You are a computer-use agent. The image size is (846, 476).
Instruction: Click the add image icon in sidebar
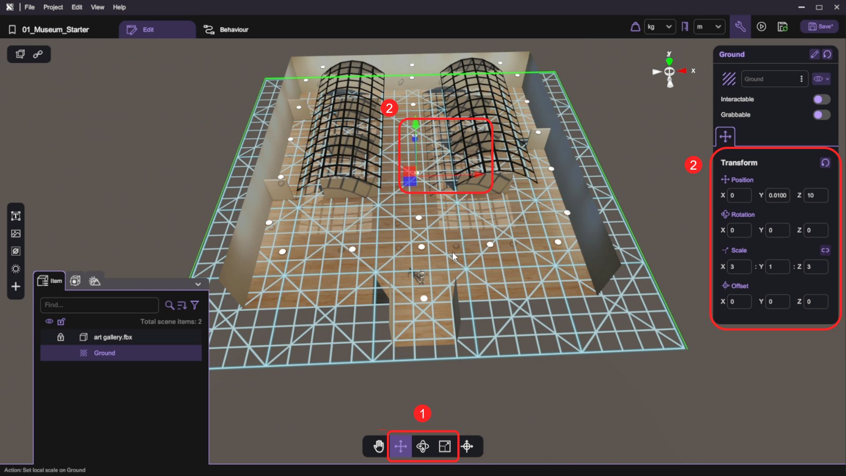click(x=16, y=234)
